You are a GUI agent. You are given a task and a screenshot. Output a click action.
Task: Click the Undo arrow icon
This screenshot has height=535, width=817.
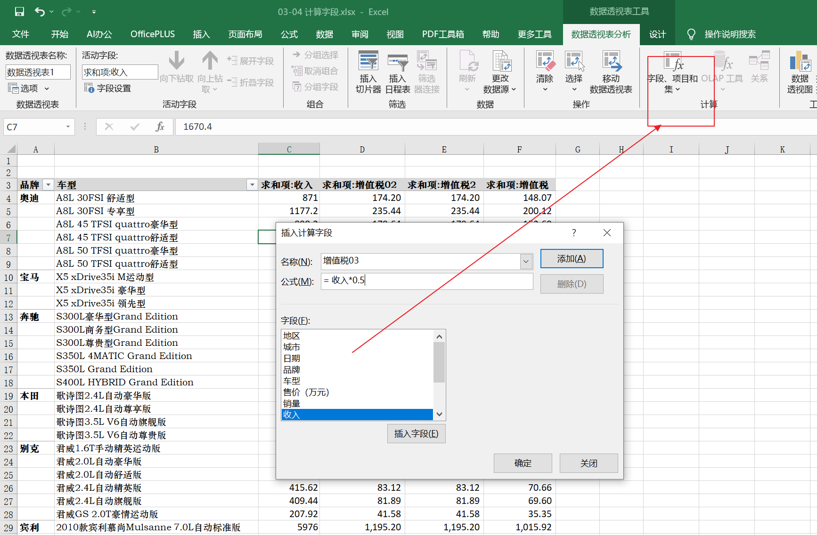coord(40,12)
